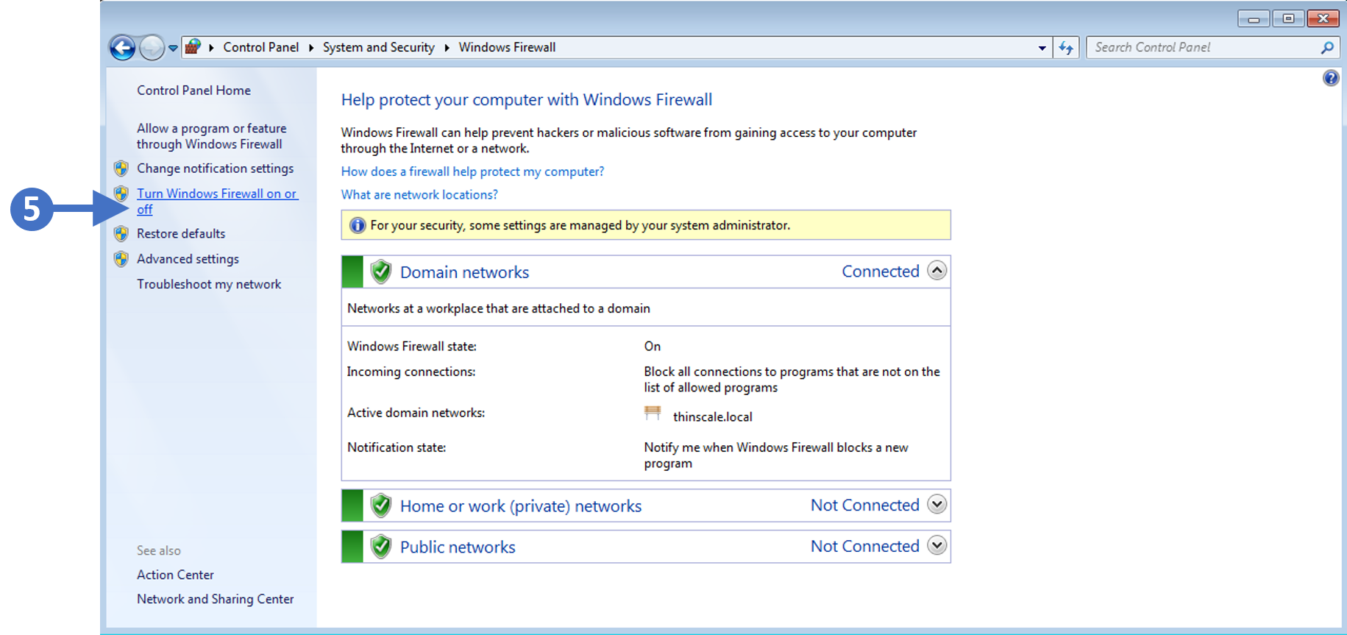
Task: Open Troubleshoot my network
Action: (x=209, y=284)
